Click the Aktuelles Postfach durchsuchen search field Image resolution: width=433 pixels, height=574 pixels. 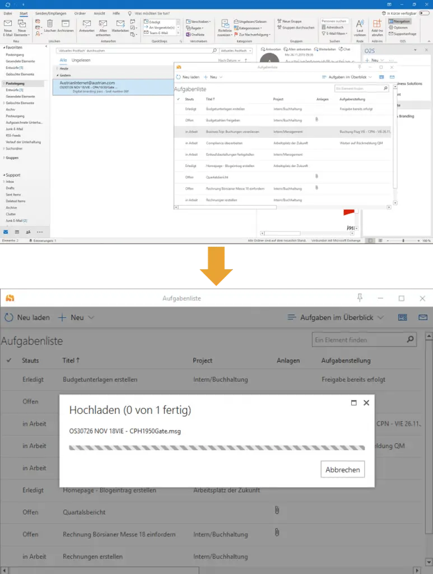tap(137, 50)
